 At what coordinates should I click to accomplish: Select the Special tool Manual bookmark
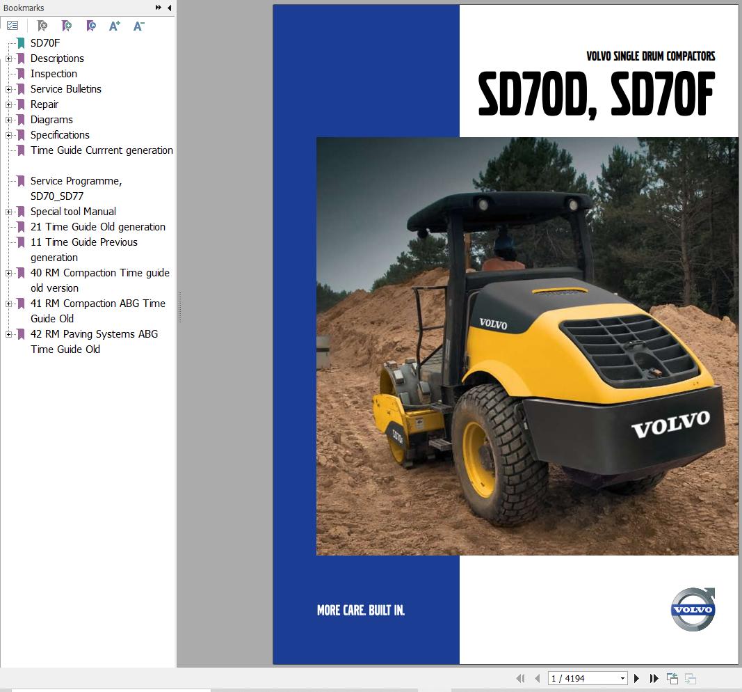point(73,211)
